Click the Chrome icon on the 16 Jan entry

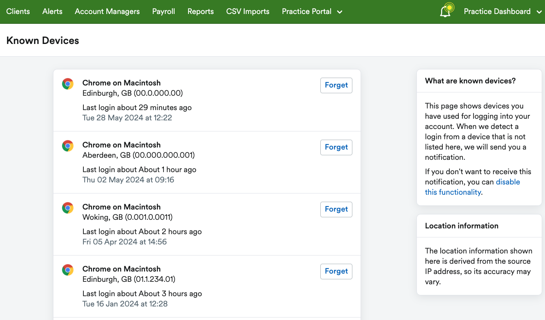67,269
